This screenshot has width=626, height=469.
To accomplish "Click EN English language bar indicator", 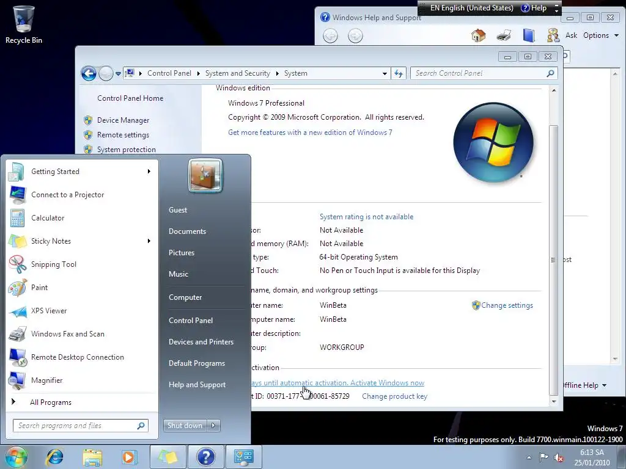I will [471, 8].
